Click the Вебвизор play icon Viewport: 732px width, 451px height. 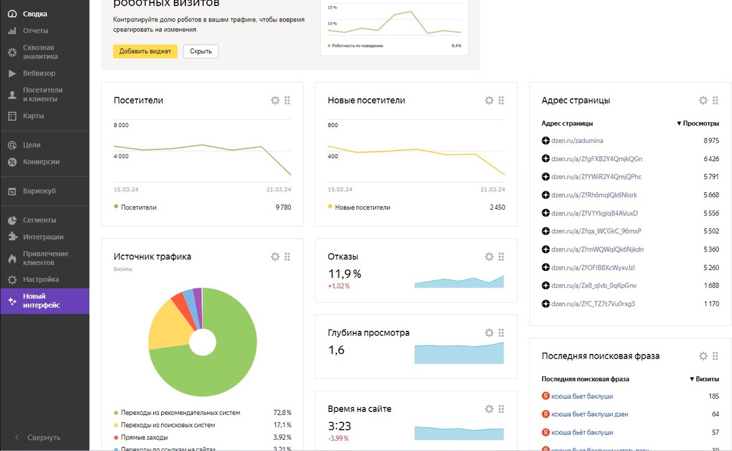click(x=12, y=73)
